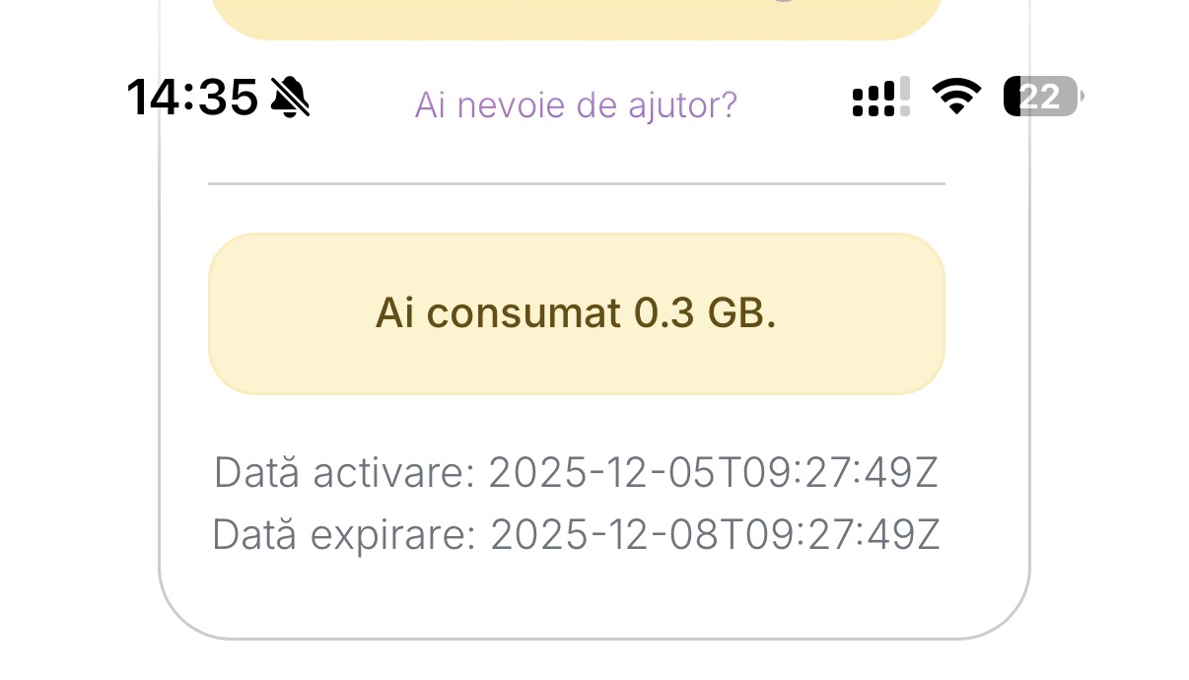Tap the battery indicator showing 22
This screenshot has width=1189, height=680.
point(1041,97)
